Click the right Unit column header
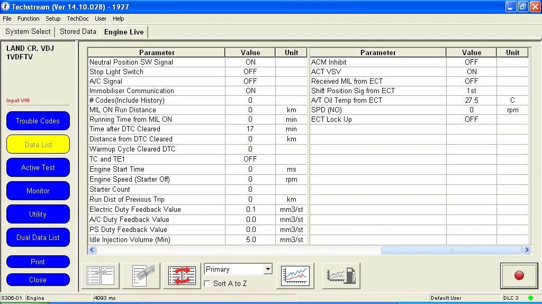This screenshot has width=542, height=304. (512, 52)
